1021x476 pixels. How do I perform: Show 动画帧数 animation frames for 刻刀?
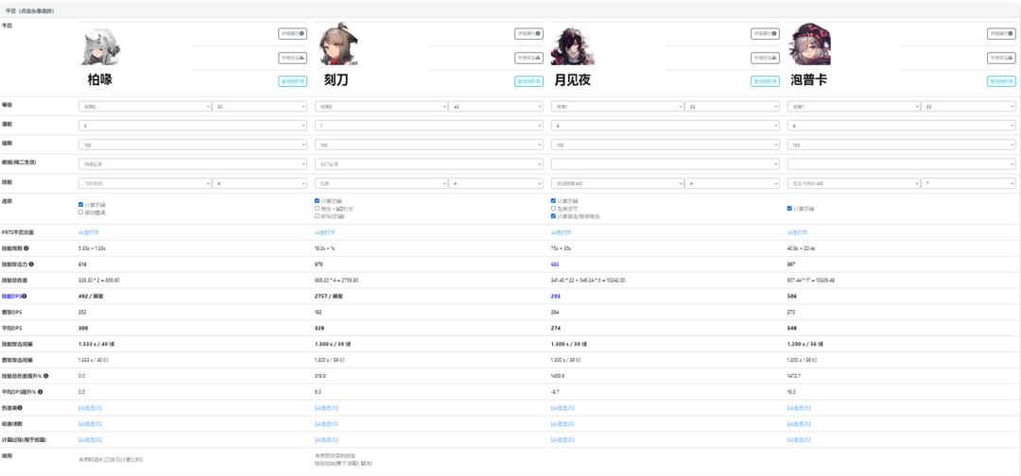click(326, 424)
